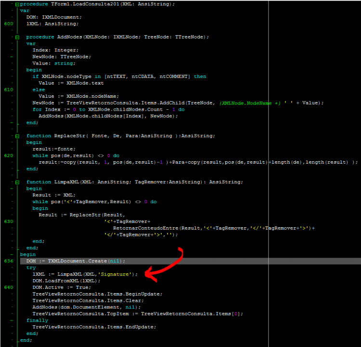361x347 pixels.
Task: Click gutter line number 630
Action: tap(9, 221)
